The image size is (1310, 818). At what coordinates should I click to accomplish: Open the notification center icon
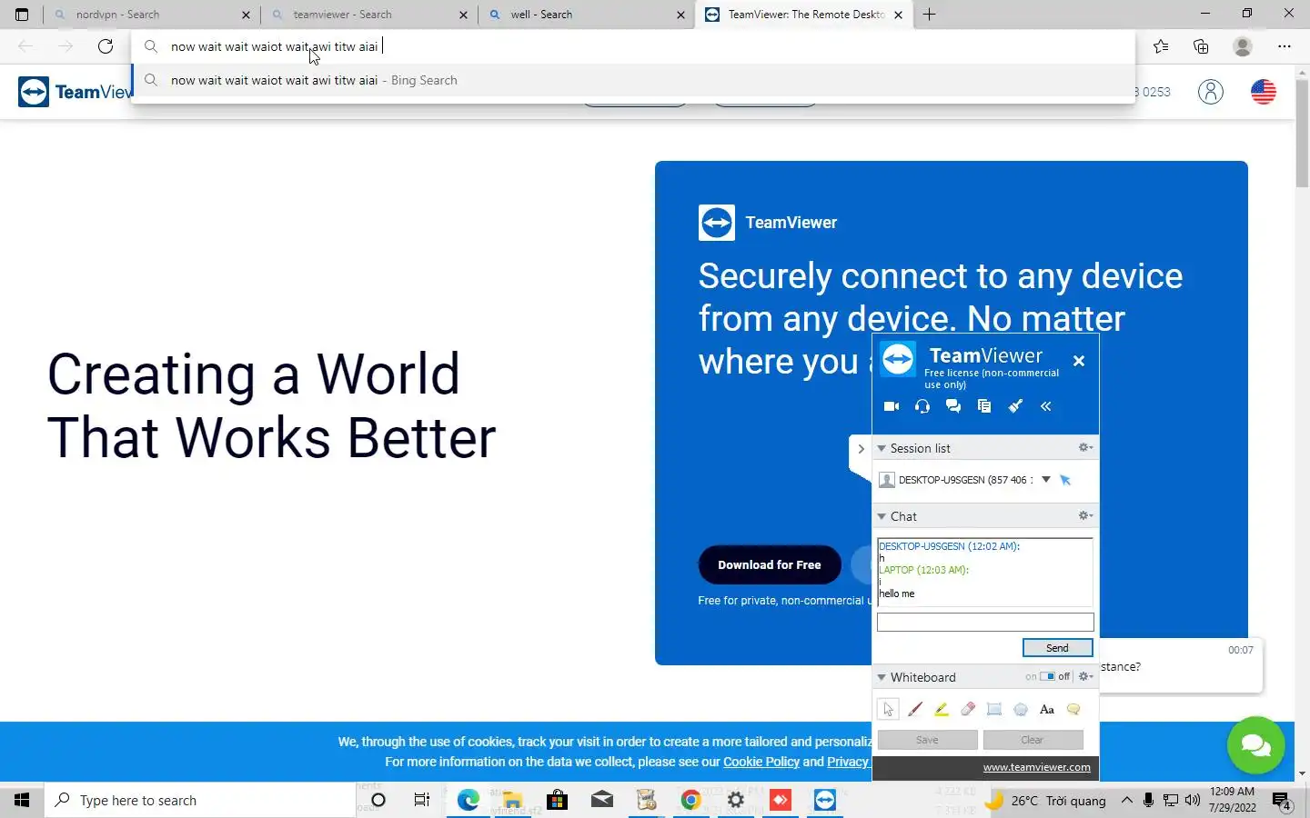point(1281,801)
